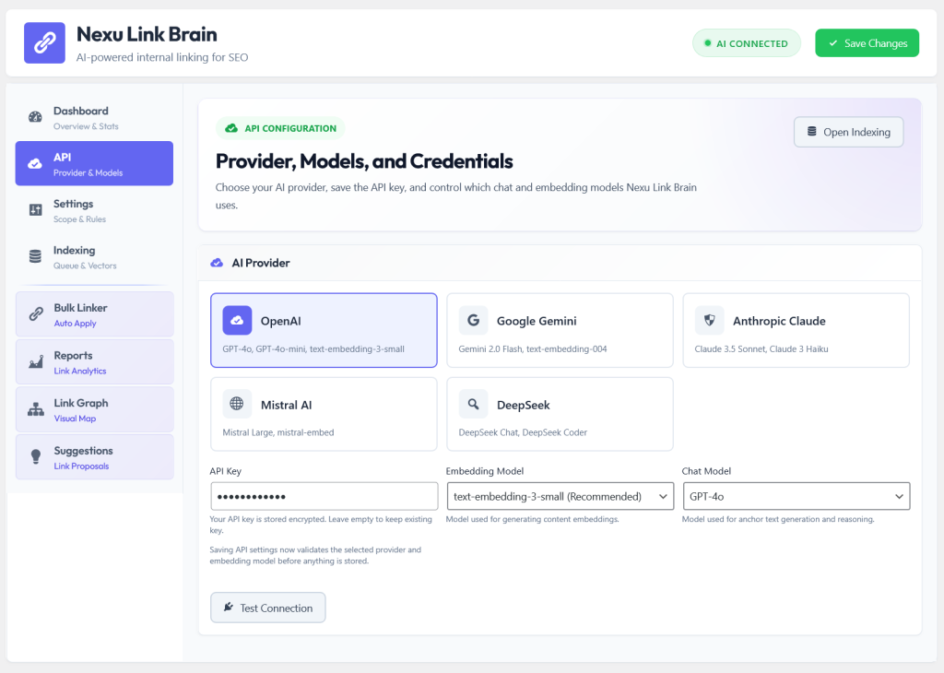
Task: Click the Reports chart icon
Action: coord(36,361)
